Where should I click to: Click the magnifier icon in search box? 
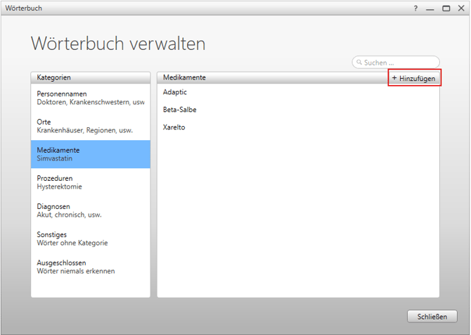(359, 63)
